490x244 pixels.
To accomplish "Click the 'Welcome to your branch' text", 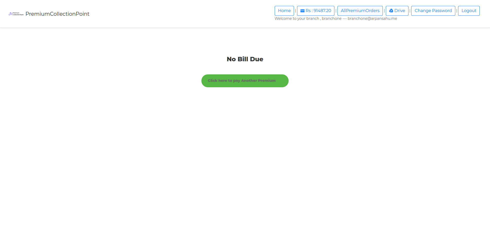I will click(297, 19).
